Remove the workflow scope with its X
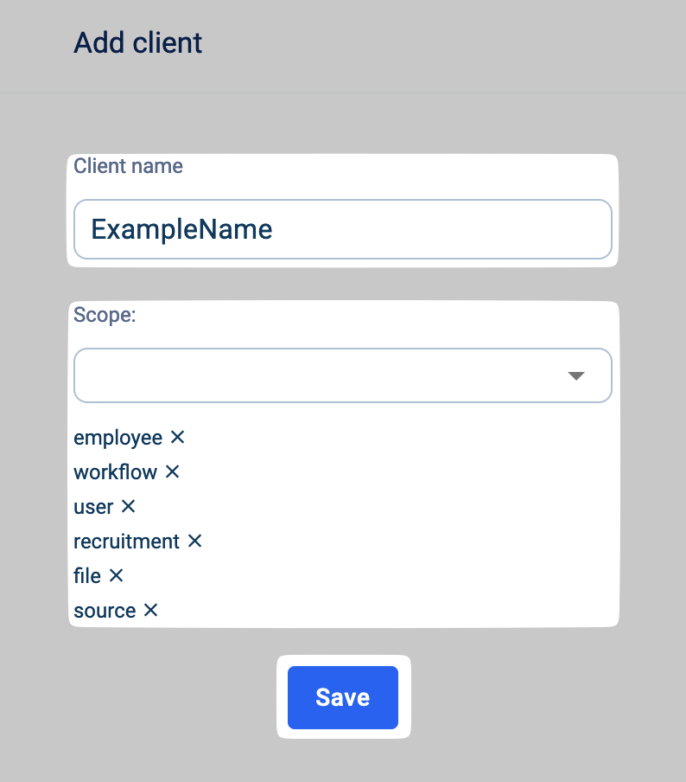 [172, 472]
